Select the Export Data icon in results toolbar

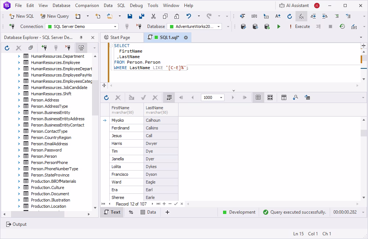click(307, 97)
